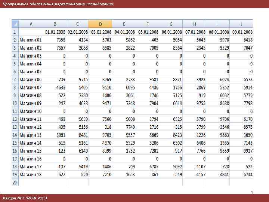The width and height of the screenshot is (269, 202).
Task: Click value 1955 in Магазин 14 row
Action: [x=225, y=143]
